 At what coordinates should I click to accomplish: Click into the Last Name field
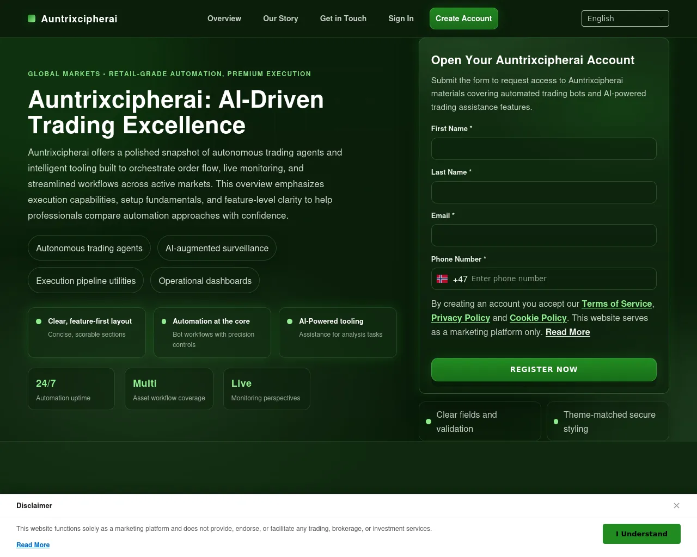pos(543,192)
